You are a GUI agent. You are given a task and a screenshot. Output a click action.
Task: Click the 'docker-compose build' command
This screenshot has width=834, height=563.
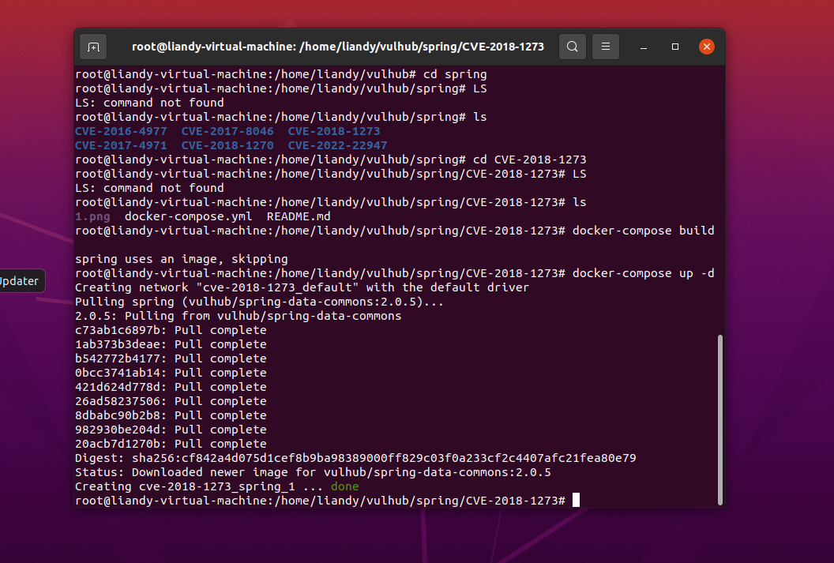click(643, 231)
